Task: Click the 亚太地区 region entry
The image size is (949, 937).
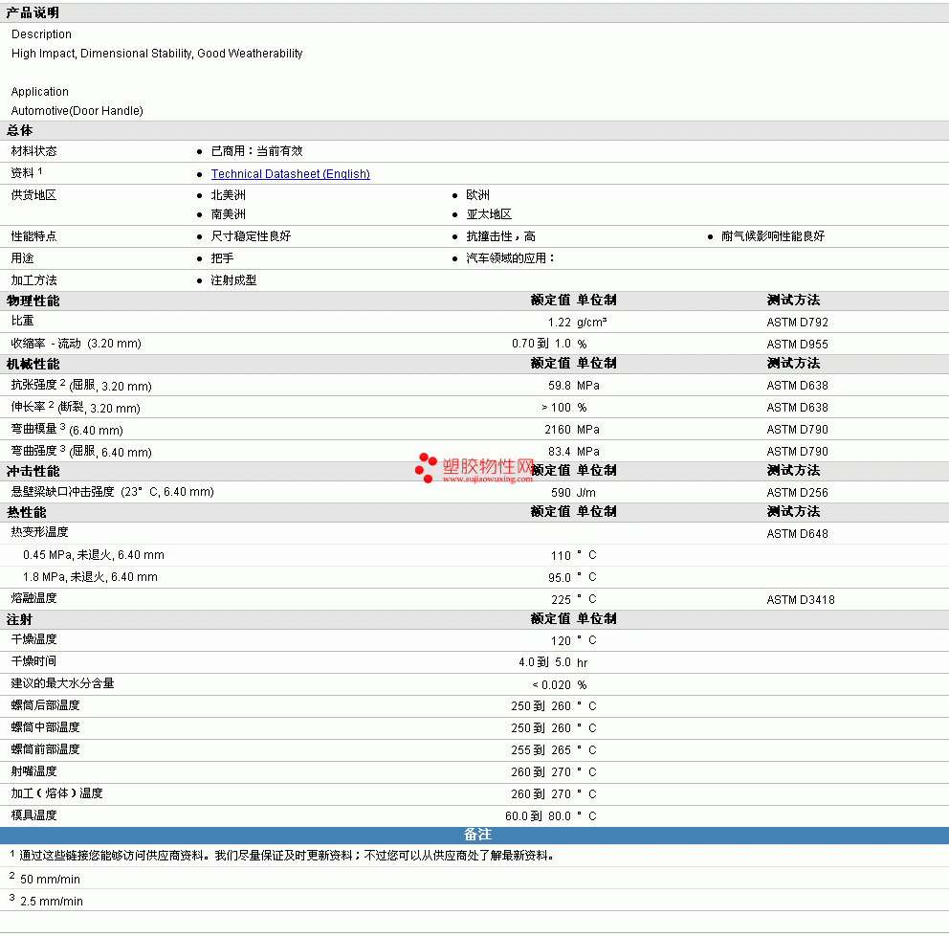Action: coord(489,214)
